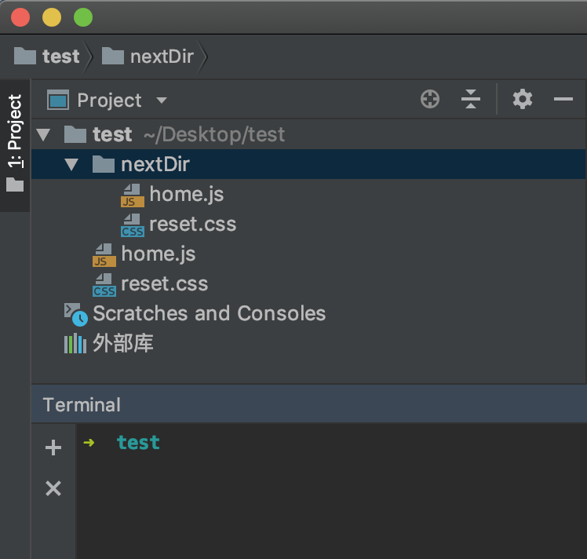Click the CSS icon of root reset.css
The height and width of the screenshot is (559, 587).
(x=104, y=284)
